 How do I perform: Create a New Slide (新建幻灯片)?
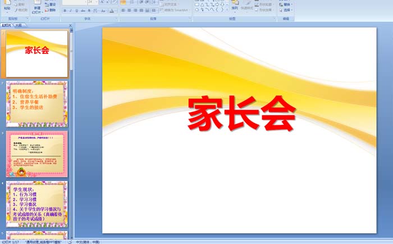(38, 7)
